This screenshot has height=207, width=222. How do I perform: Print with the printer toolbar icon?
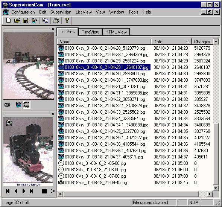point(56,20)
